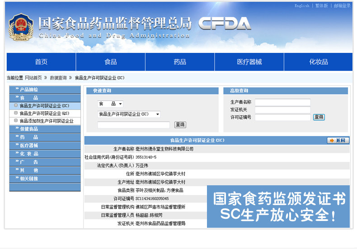This screenshot has height=249, width=357.
Task: Click the 生产者名称 input field
Action: (283, 102)
